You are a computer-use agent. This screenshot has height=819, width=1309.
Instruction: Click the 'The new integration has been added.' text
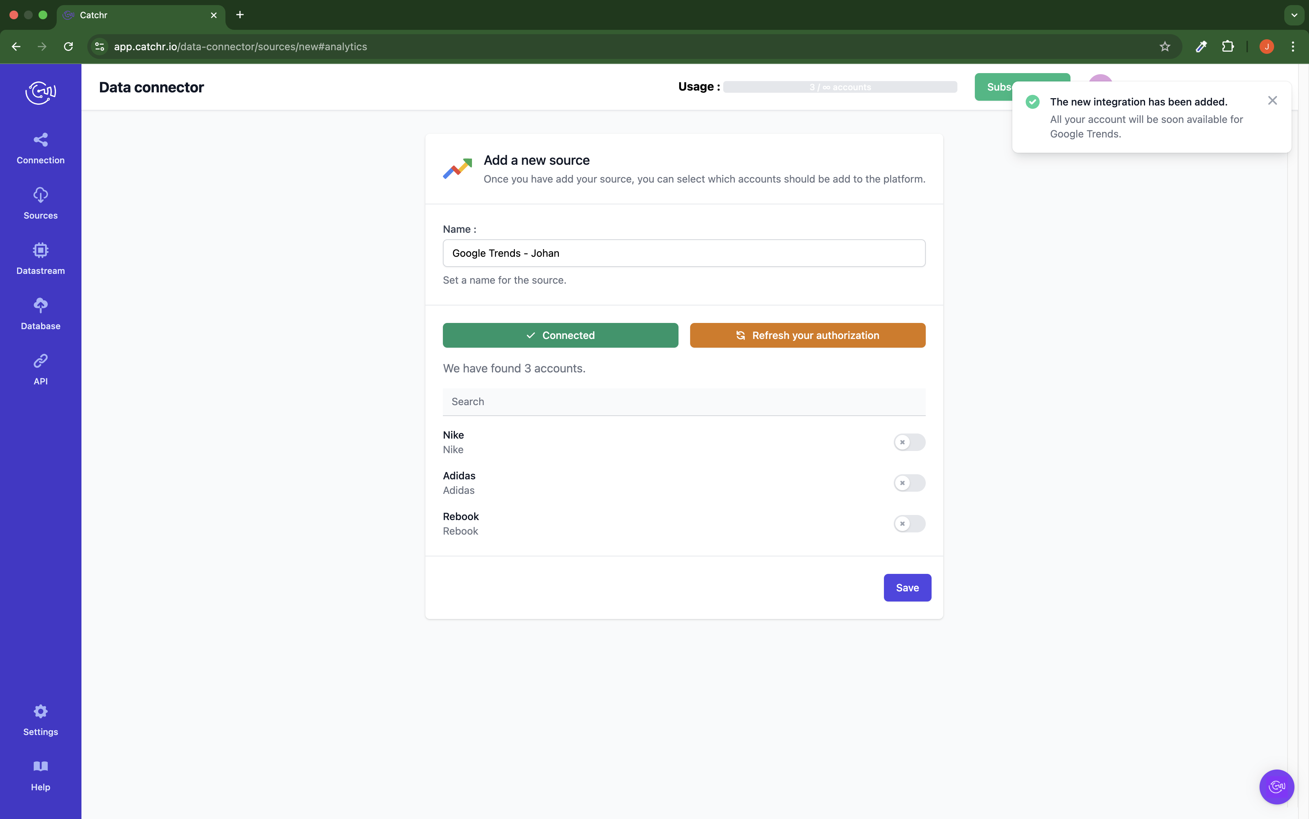1138,102
